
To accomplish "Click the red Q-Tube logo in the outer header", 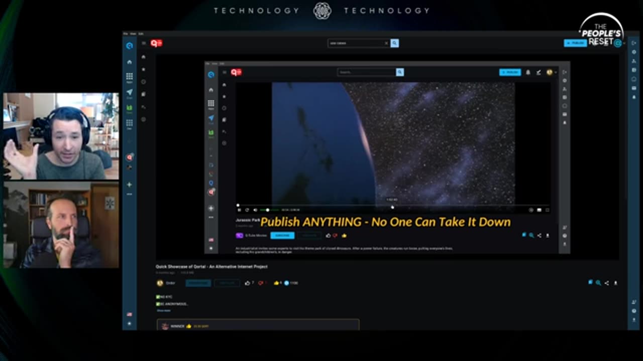I will [x=156, y=43].
